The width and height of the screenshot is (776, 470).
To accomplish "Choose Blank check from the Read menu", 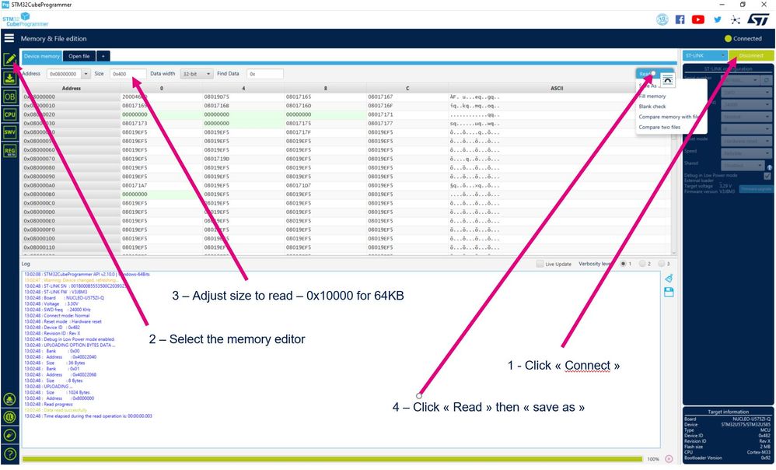I will pyautogui.click(x=652, y=107).
